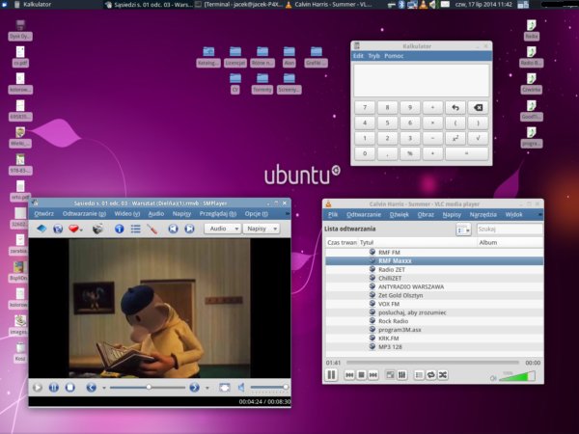Open Tryb menu in Kalkulator

point(373,56)
